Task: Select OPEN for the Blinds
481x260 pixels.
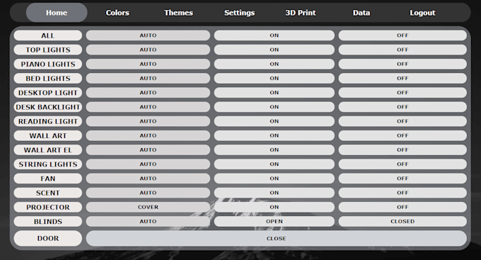Action: coord(274,221)
